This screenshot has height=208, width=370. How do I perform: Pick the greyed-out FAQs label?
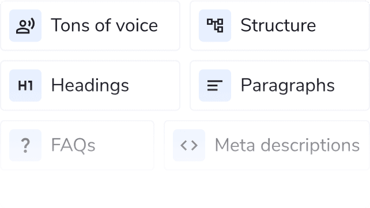coord(73,146)
